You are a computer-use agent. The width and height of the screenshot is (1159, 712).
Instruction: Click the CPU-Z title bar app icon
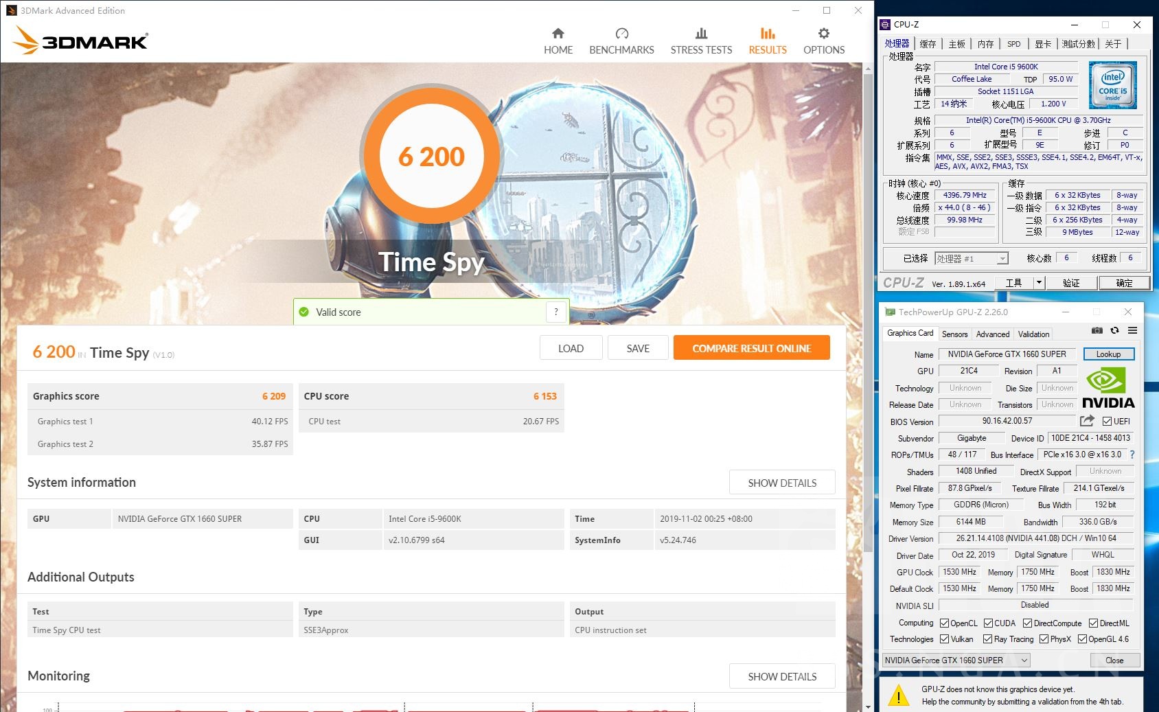885,25
